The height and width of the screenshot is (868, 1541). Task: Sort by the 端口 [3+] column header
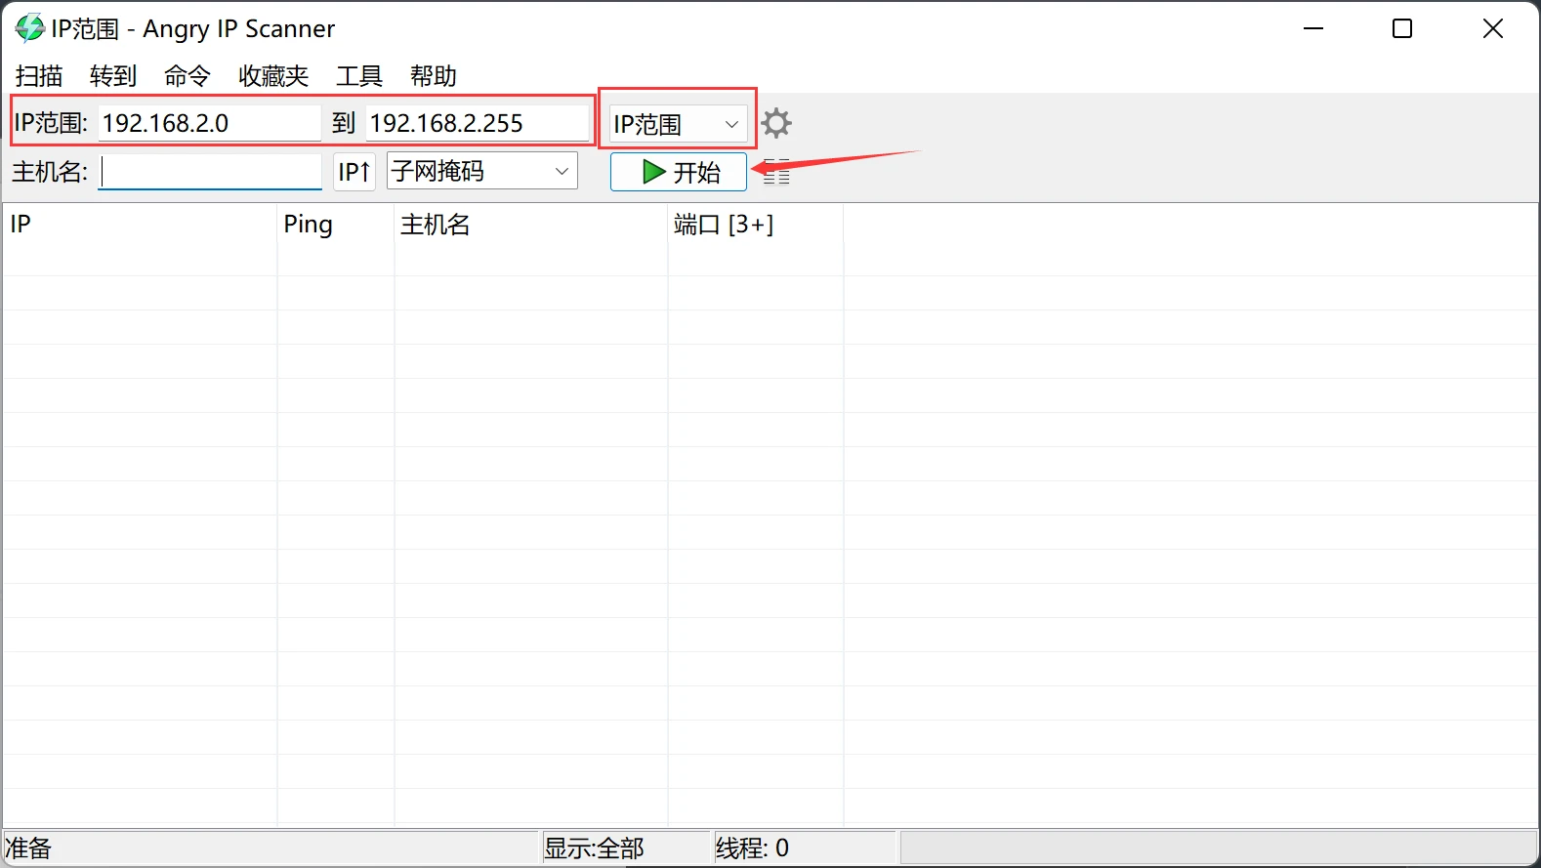[x=756, y=225]
